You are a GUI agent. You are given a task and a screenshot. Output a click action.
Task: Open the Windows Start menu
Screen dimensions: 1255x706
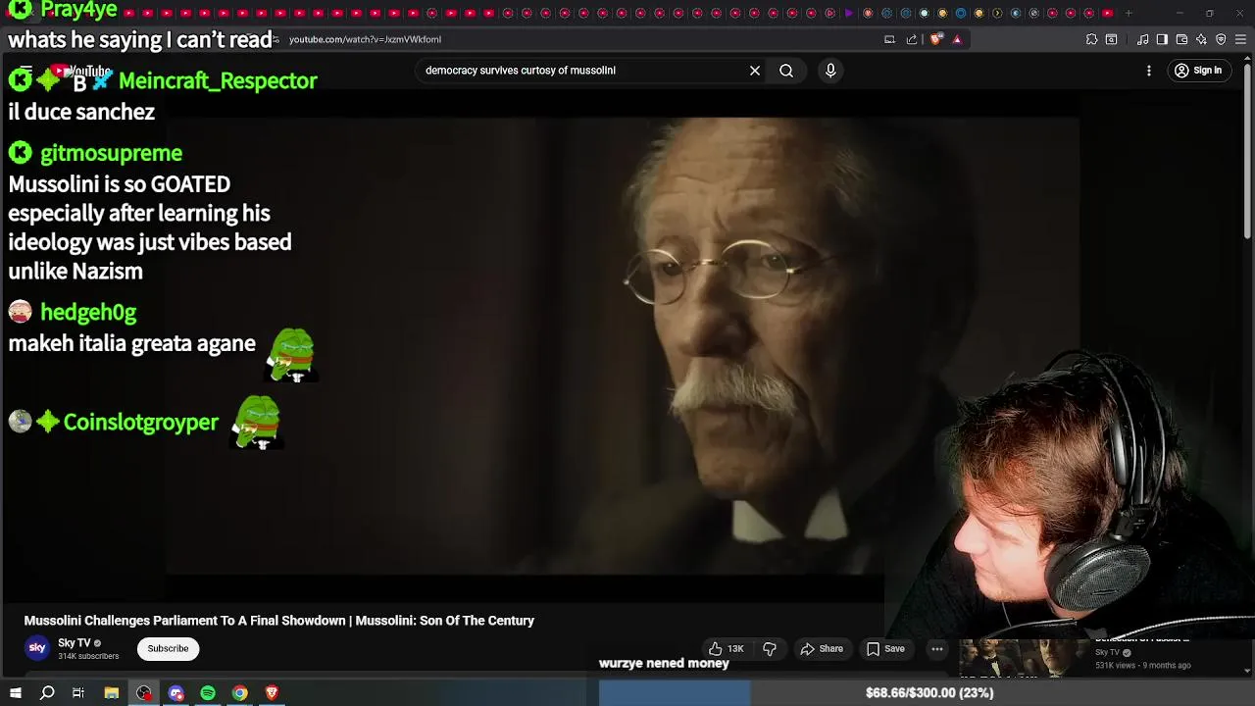15,693
